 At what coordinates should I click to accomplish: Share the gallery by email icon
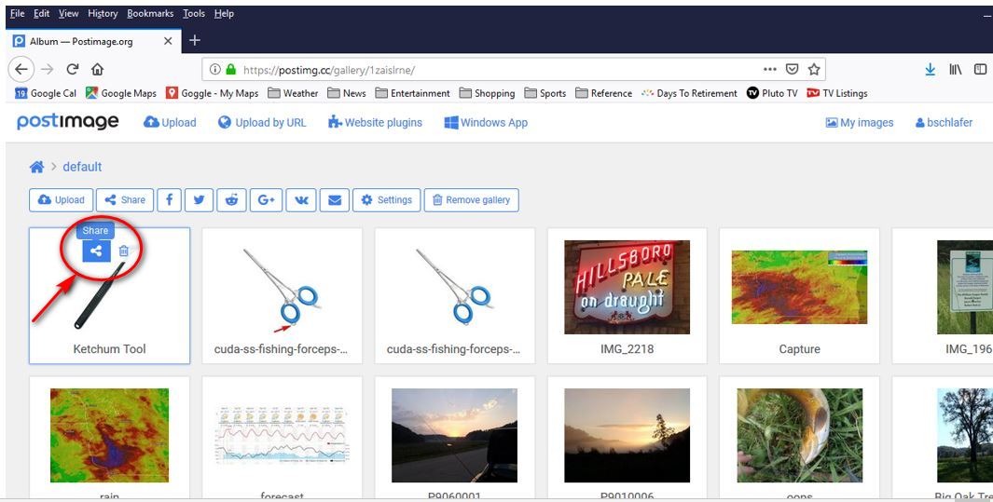335,200
